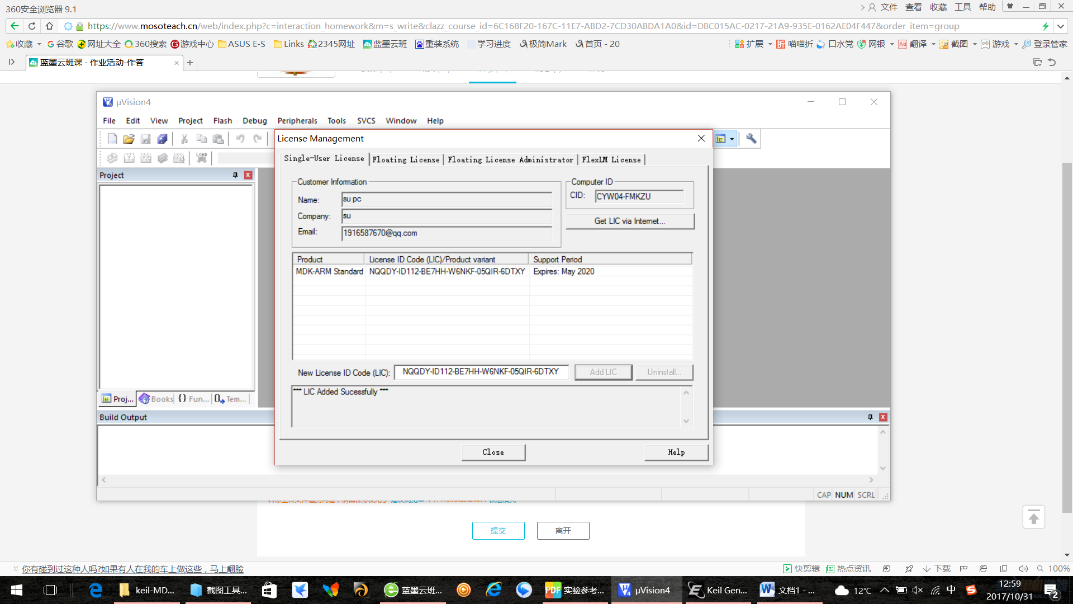Viewport: 1073px width, 604px height.
Task: Open Microsoft Store taskbar icon
Action: coord(269,590)
